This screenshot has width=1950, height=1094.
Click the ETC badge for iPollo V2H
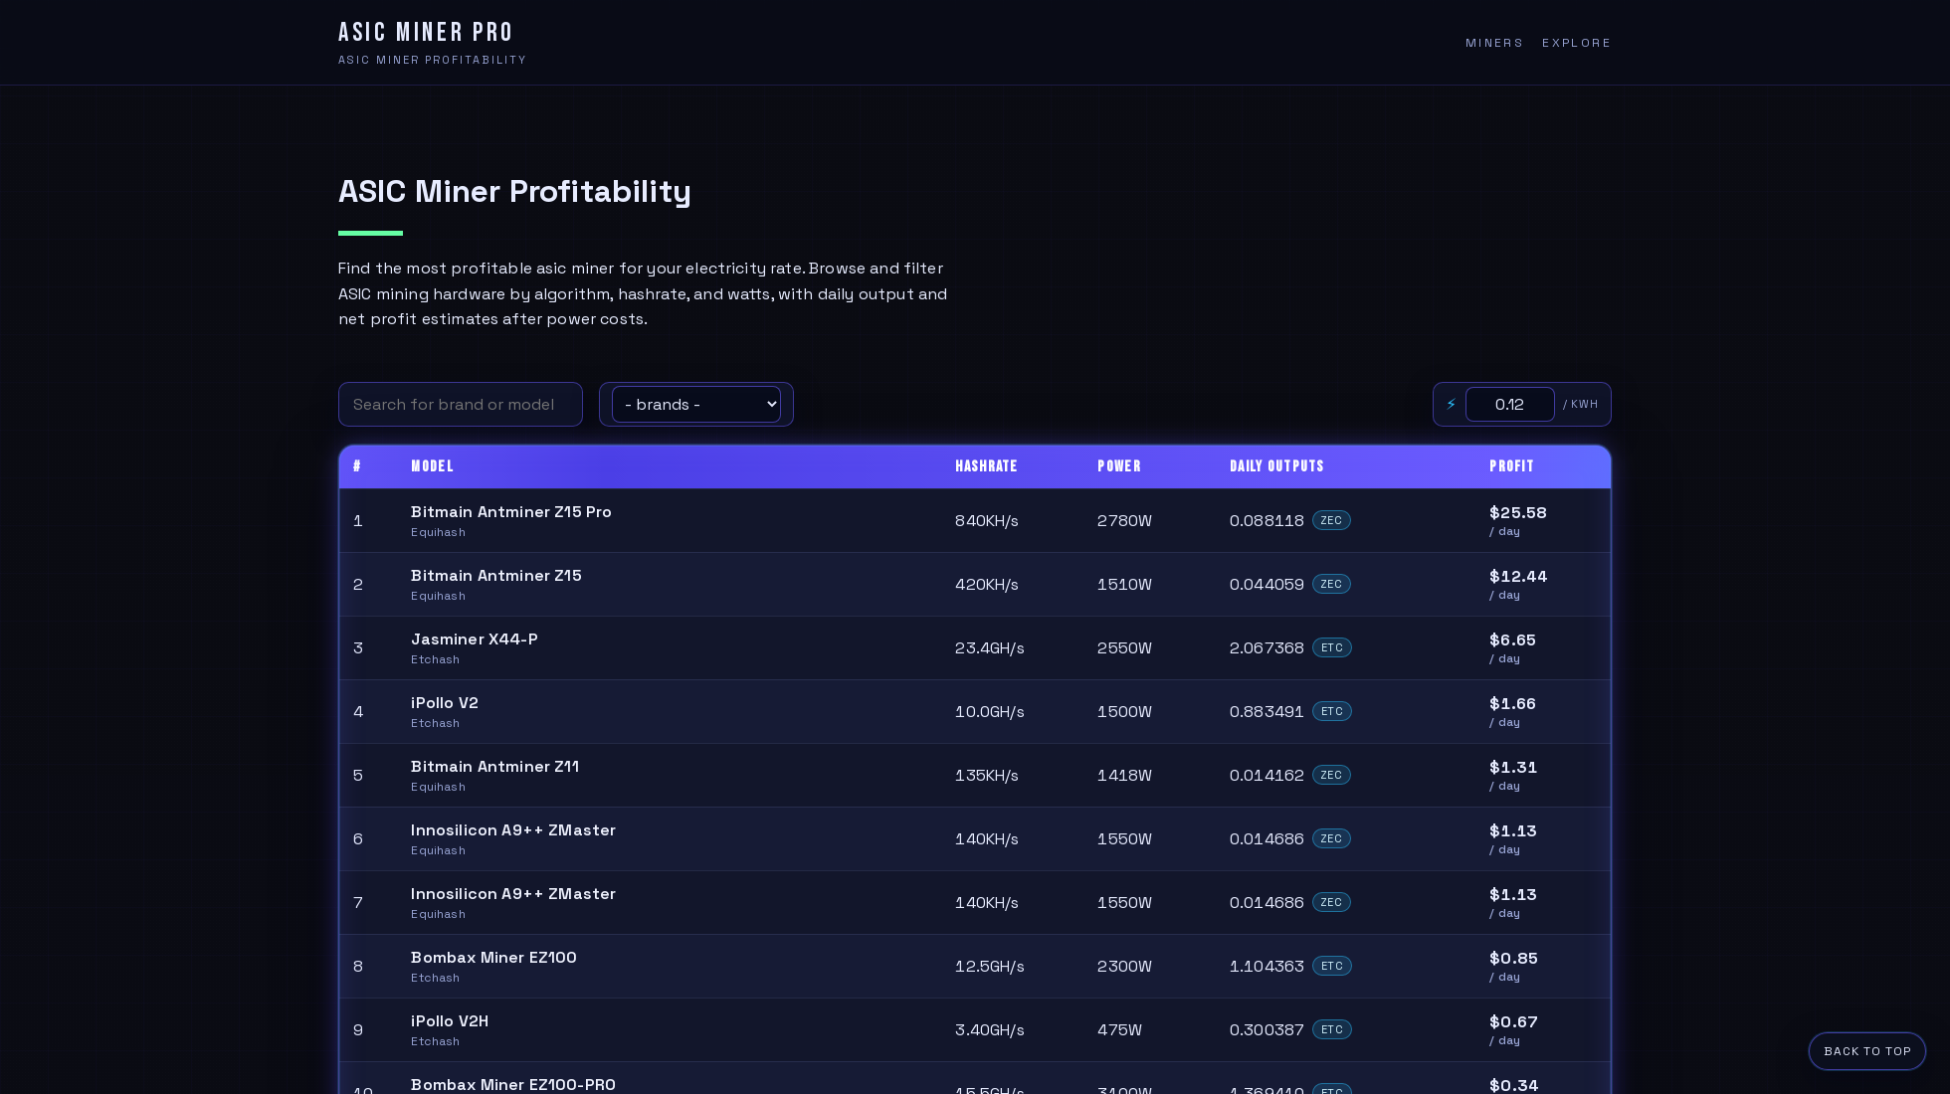pyautogui.click(x=1332, y=1029)
